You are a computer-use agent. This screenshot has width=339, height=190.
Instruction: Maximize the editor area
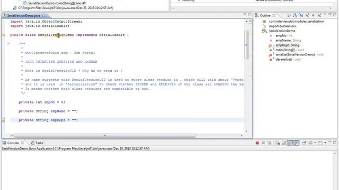[249, 15]
